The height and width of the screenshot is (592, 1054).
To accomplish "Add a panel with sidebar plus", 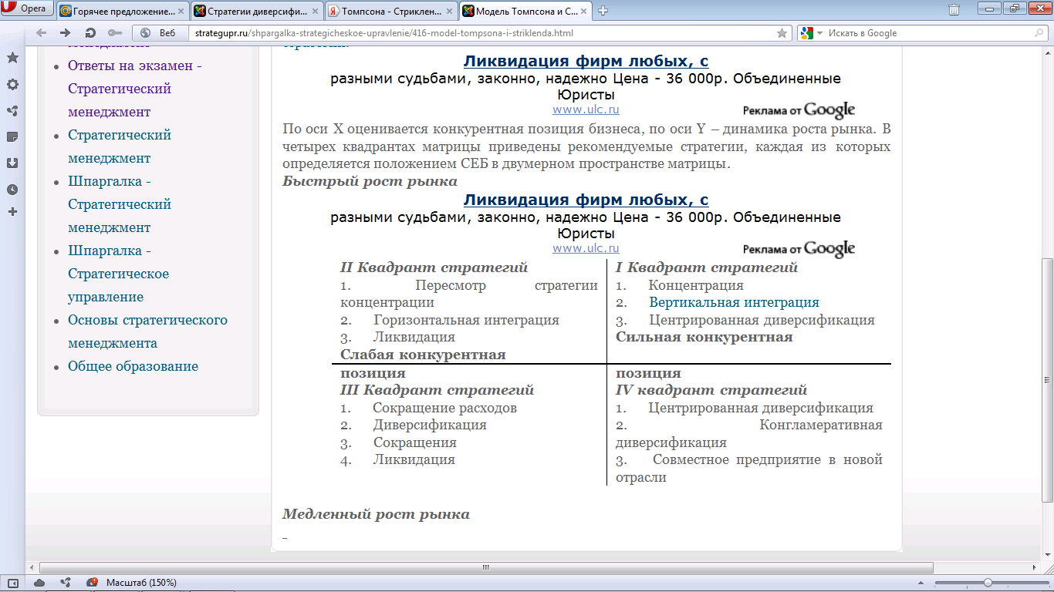I will [x=12, y=211].
